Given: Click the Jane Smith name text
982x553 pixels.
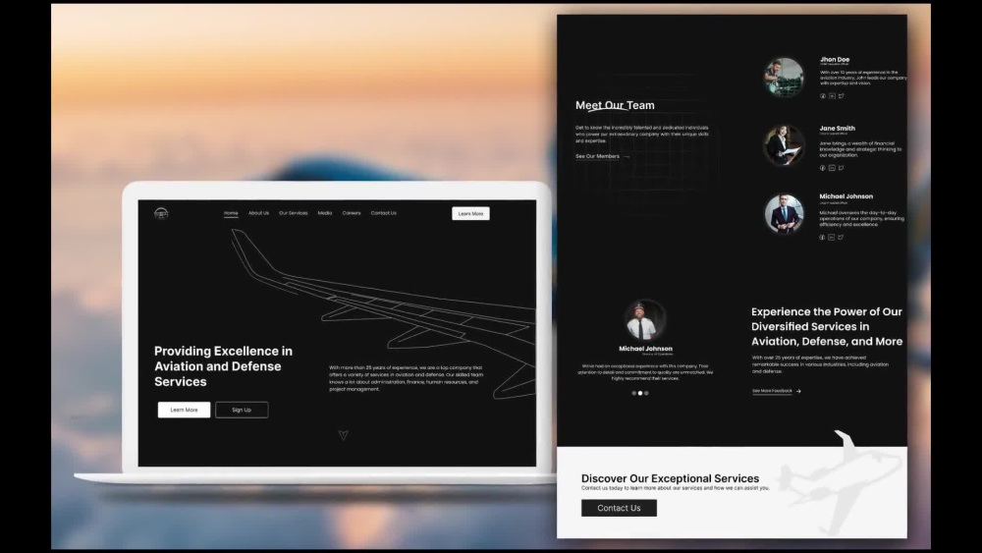Looking at the screenshot, I should (x=838, y=128).
